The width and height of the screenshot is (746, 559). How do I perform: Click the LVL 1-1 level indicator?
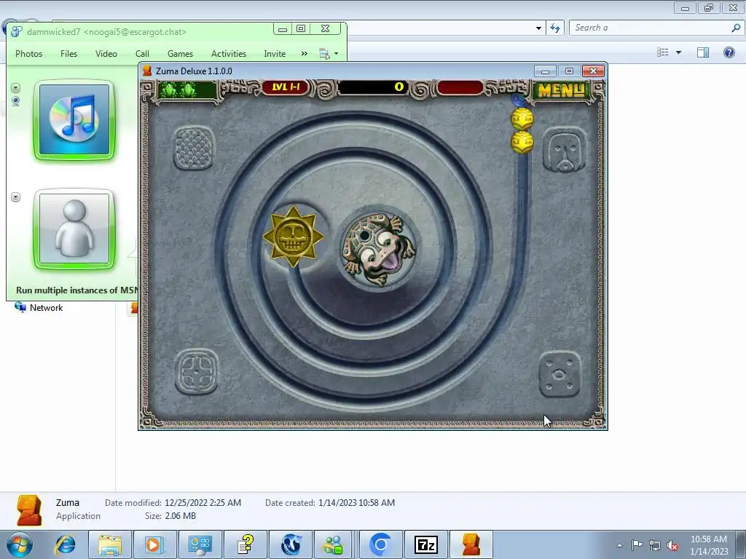286,87
